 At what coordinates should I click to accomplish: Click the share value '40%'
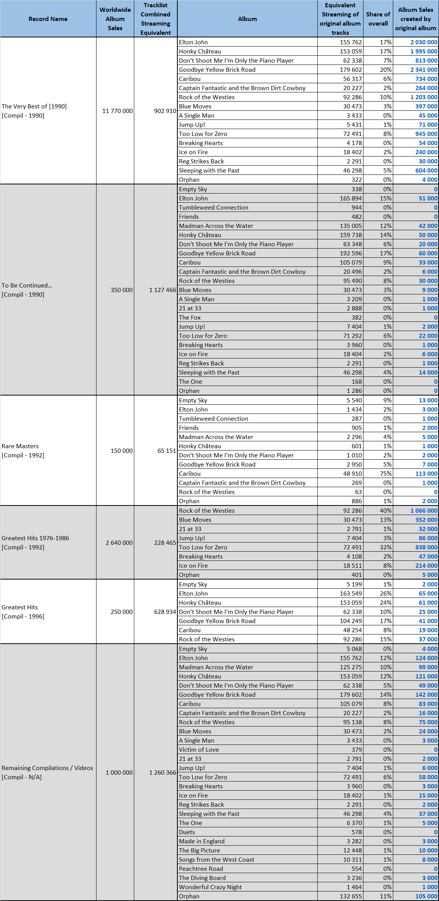[x=386, y=510]
